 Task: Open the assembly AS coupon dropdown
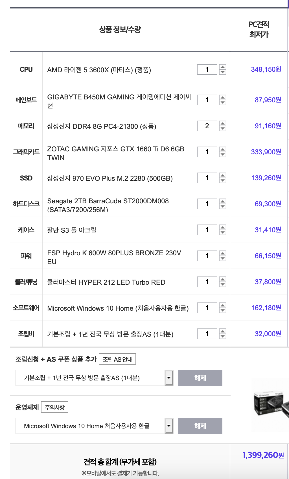click(168, 378)
